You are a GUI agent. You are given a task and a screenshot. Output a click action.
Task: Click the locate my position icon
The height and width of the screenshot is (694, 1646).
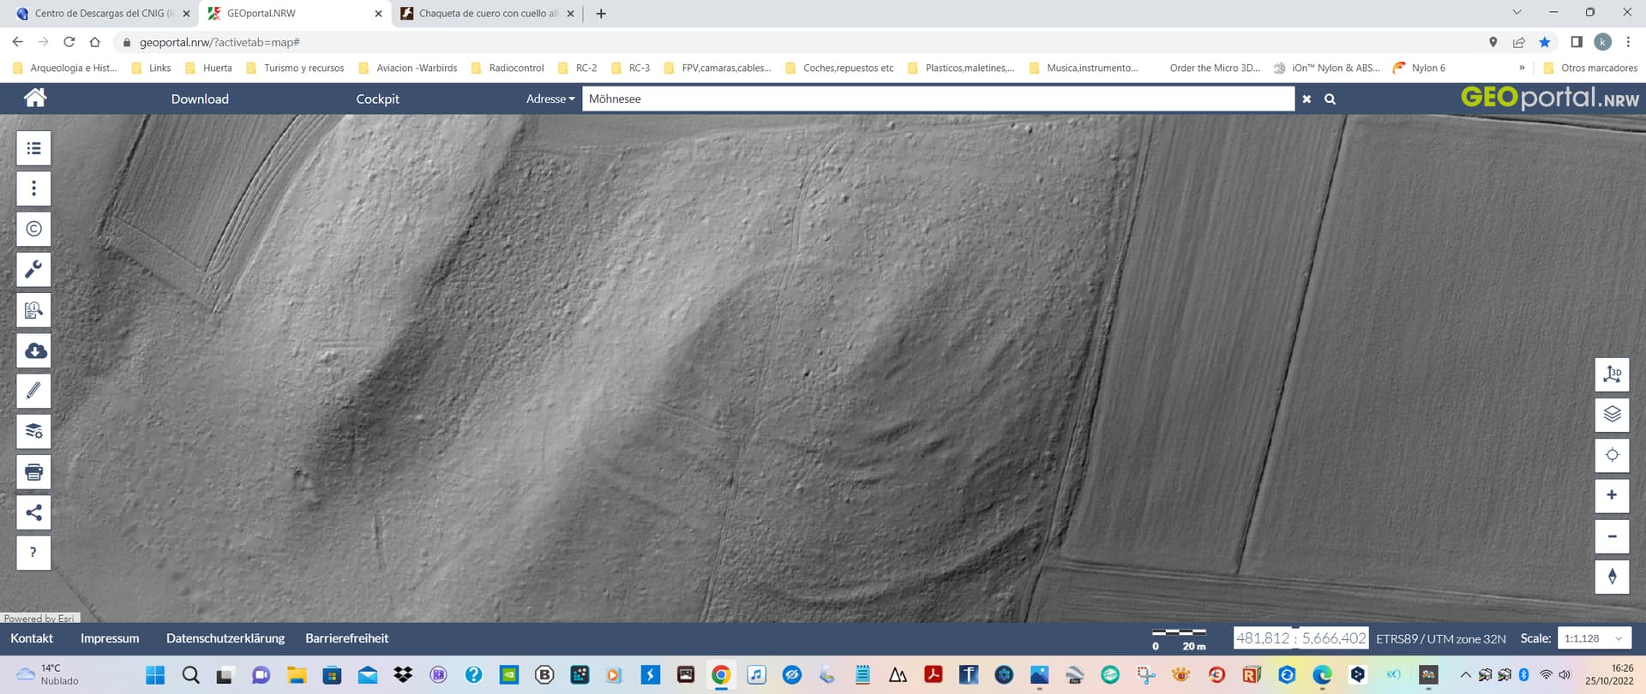click(1612, 455)
